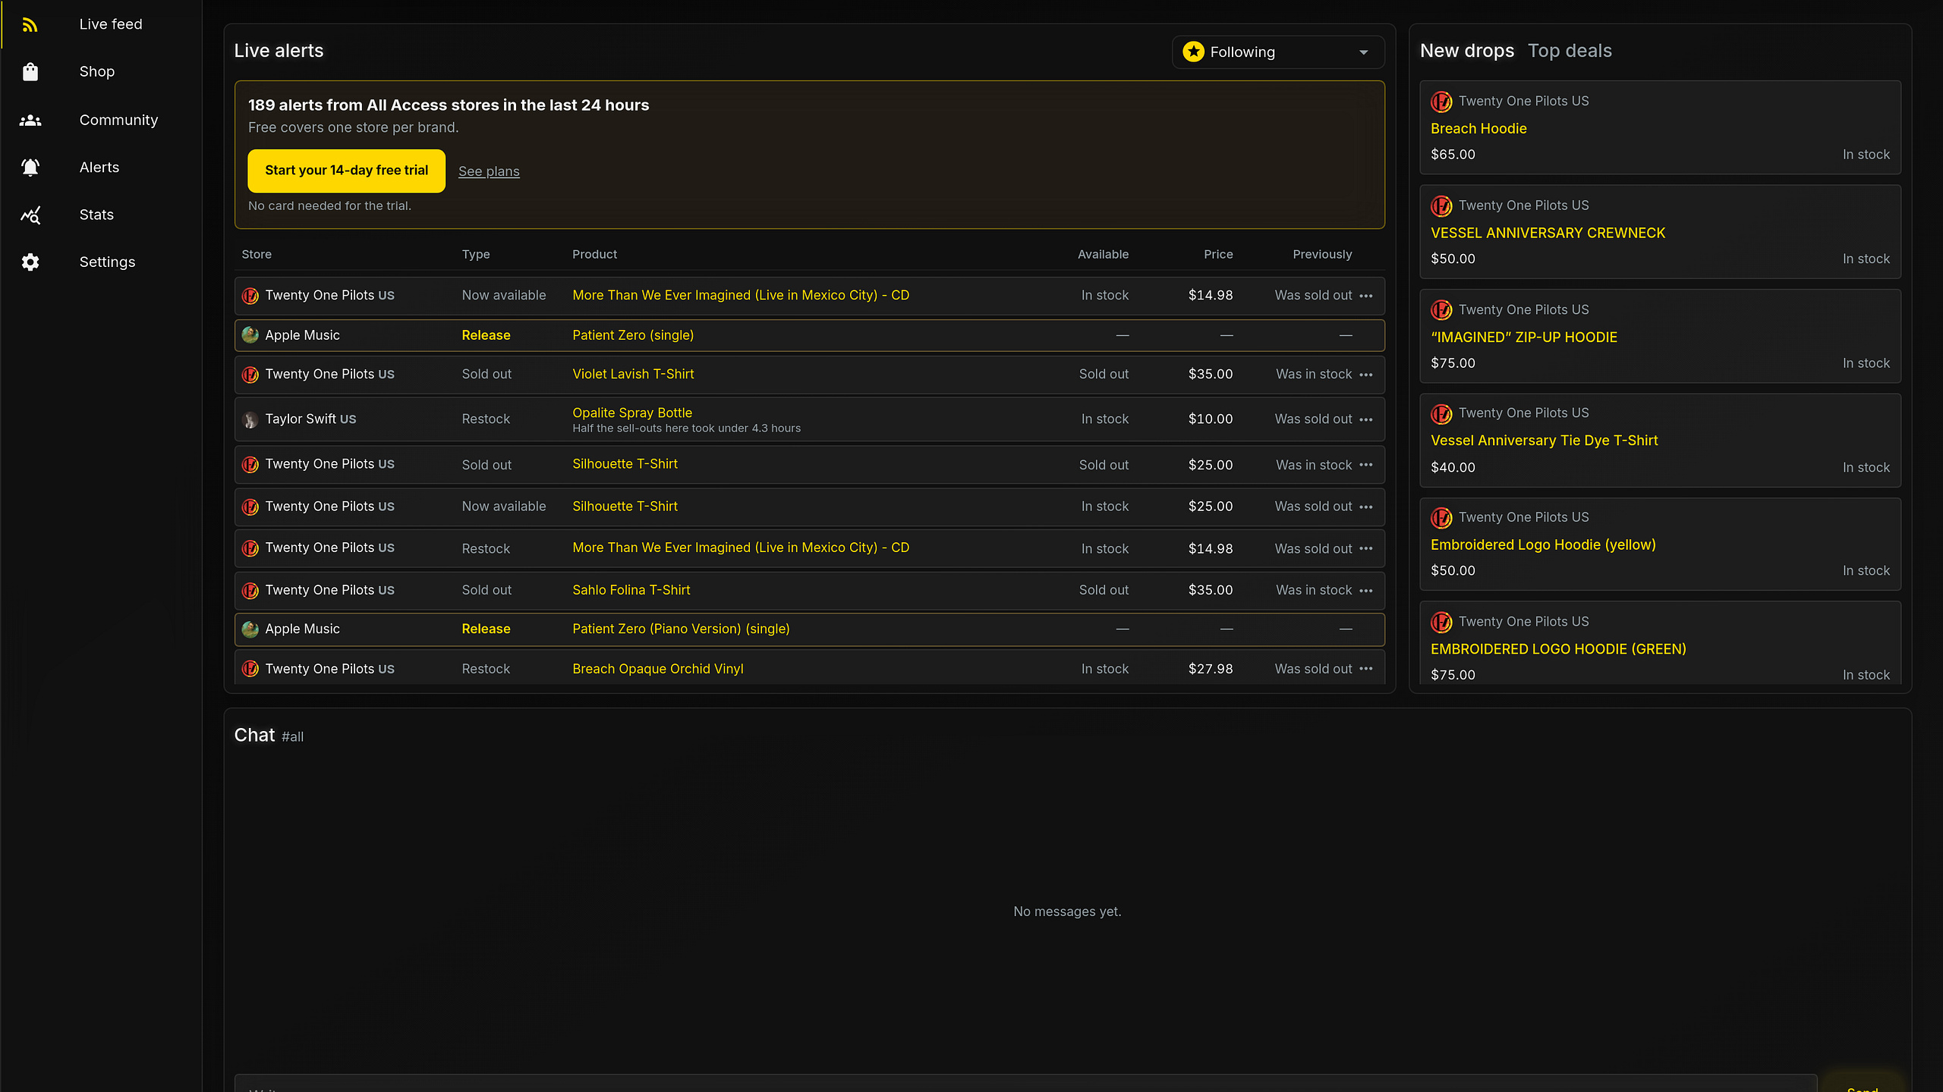Image resolution: width=1943 pixels, height=1092 pixels.
Task: Click the Alerts bell icon
Action: click(x=30, y=168)
